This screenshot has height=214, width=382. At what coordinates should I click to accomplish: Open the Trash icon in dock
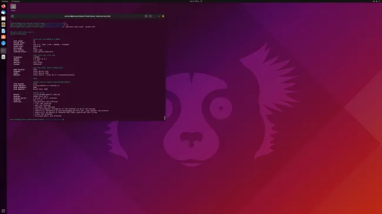[4, 57]
